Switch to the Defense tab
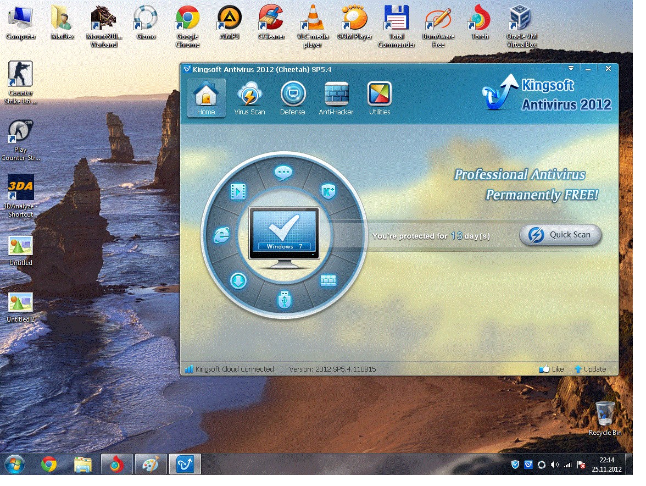 click(292, 99)
